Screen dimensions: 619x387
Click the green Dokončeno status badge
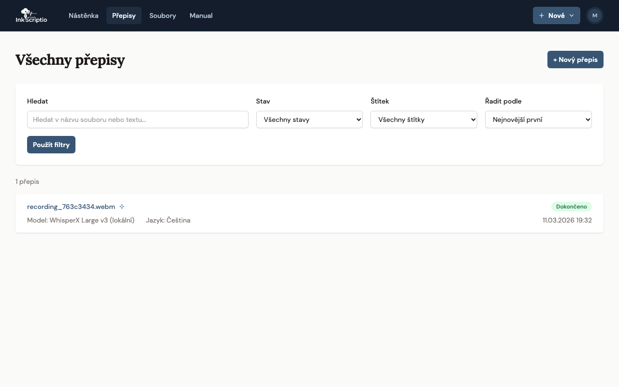pyautogui.click(x=571, y=207)
